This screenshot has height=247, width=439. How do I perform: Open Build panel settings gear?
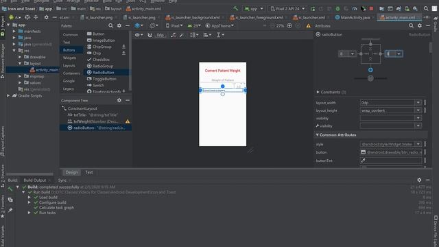pos(419,180)
